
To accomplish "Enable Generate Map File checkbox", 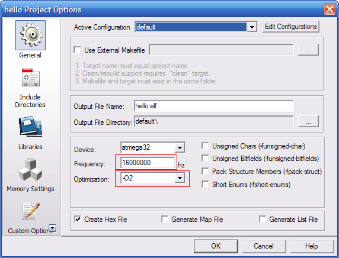I will (165, 219).
